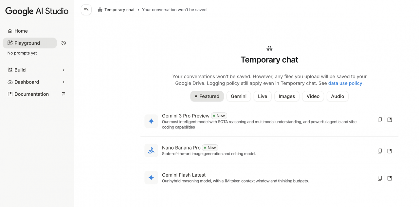
Task: Show the Images models tab
Action: [x=287, y=96]
